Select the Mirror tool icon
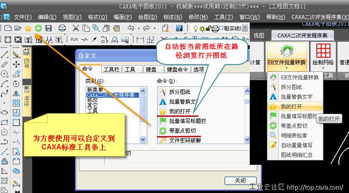This screenshot has height=193, width=349. tap(16, 93)
